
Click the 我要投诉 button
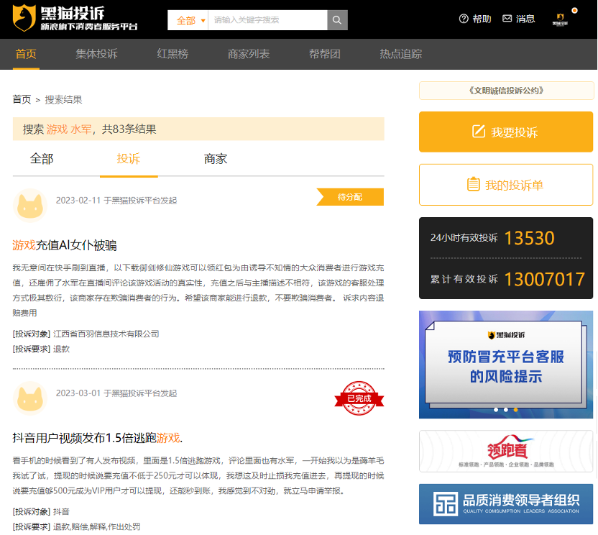[506, 132]
